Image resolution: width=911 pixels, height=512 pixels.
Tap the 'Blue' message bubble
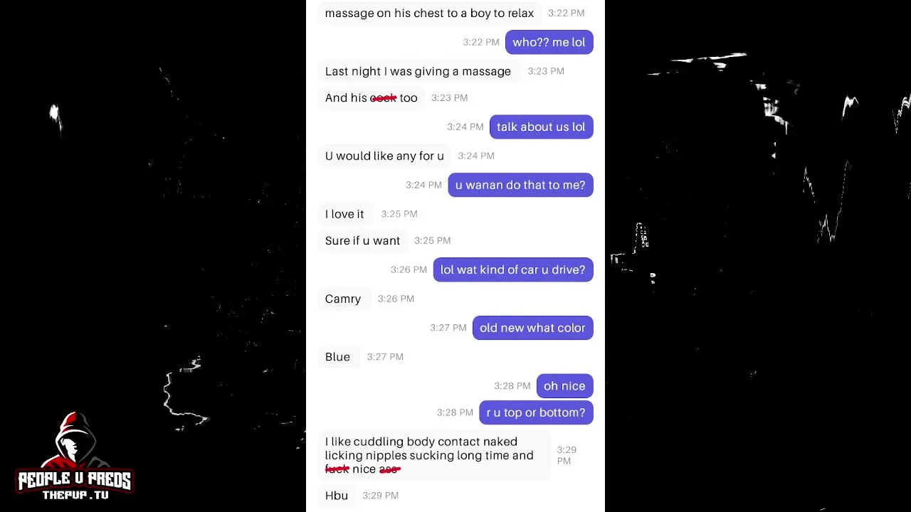pos(337,357)
